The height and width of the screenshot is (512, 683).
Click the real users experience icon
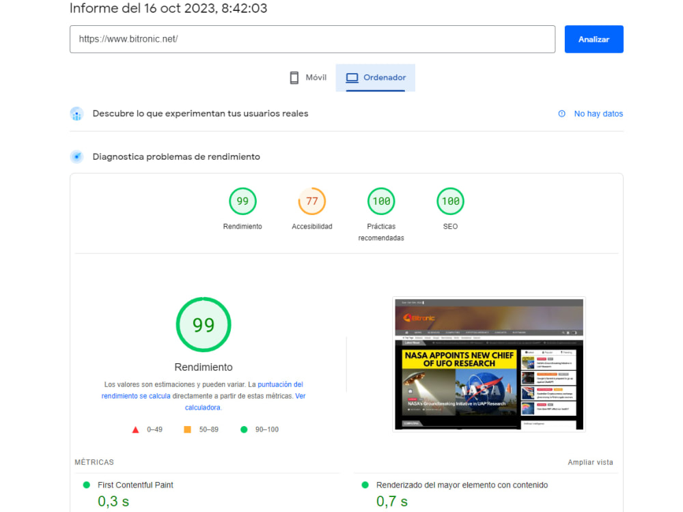click(x=76, y=113)
